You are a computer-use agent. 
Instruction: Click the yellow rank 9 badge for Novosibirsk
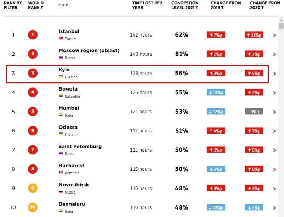click(x=33, y=188)
